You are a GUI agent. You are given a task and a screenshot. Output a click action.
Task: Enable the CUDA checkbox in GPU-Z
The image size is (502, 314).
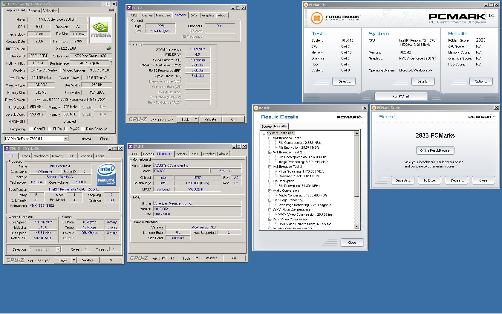(50, 129)
